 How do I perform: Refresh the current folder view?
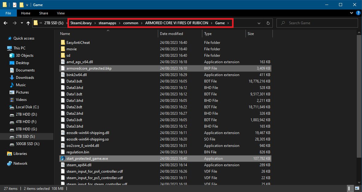(x=268, y=23)
